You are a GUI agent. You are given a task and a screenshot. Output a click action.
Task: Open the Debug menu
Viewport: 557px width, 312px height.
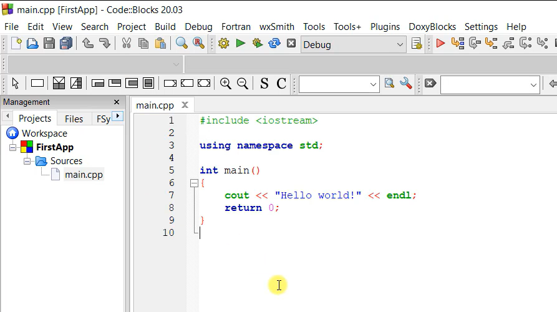point(198,27)
